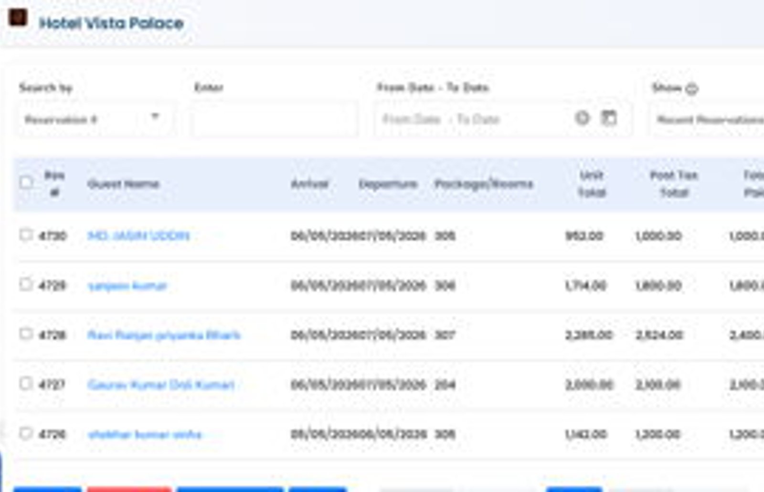Click unit total 952.00 in row 4730
The height and width of the screenshot is (492, 764).
coord(584,236)
